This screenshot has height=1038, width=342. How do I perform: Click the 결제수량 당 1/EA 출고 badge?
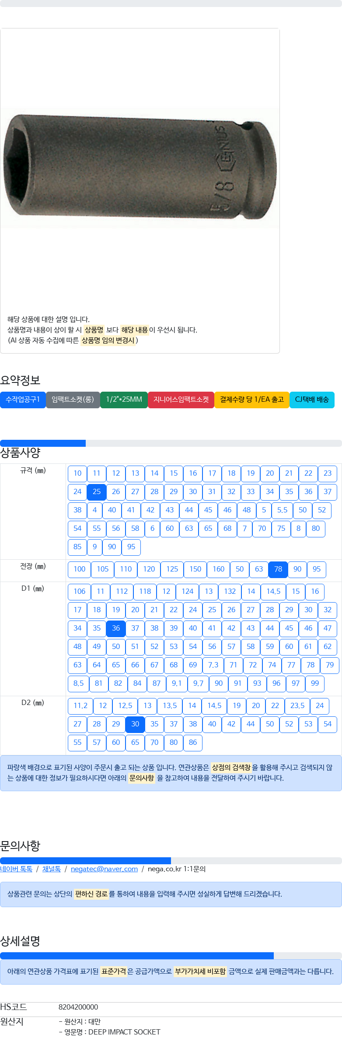(251, 400)
